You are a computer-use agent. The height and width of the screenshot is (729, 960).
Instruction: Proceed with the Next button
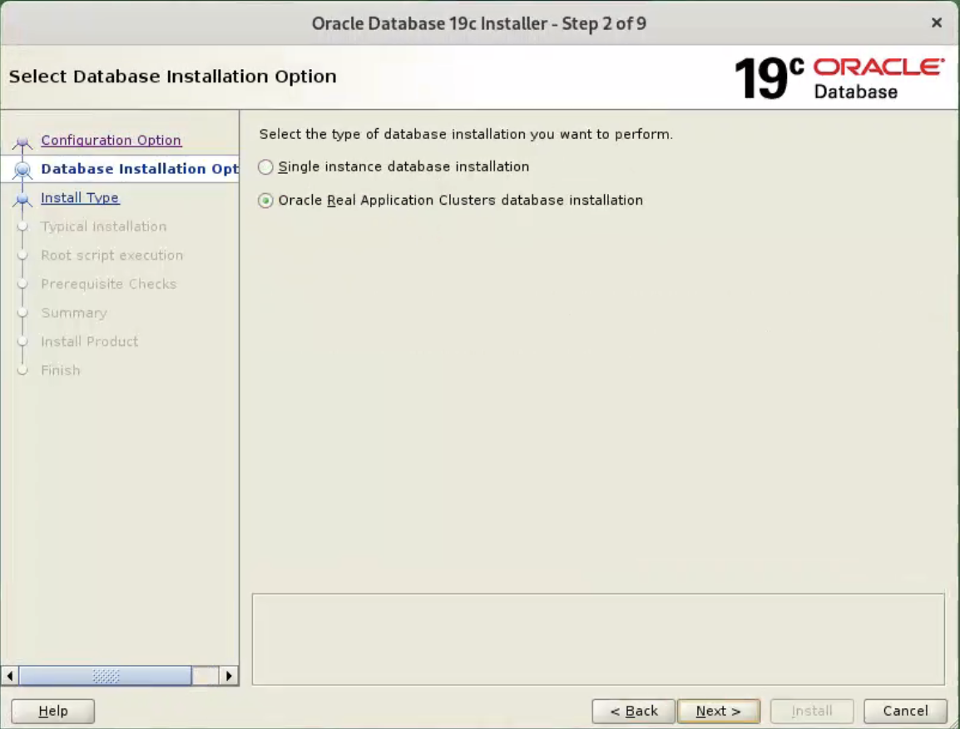[719, 711]
